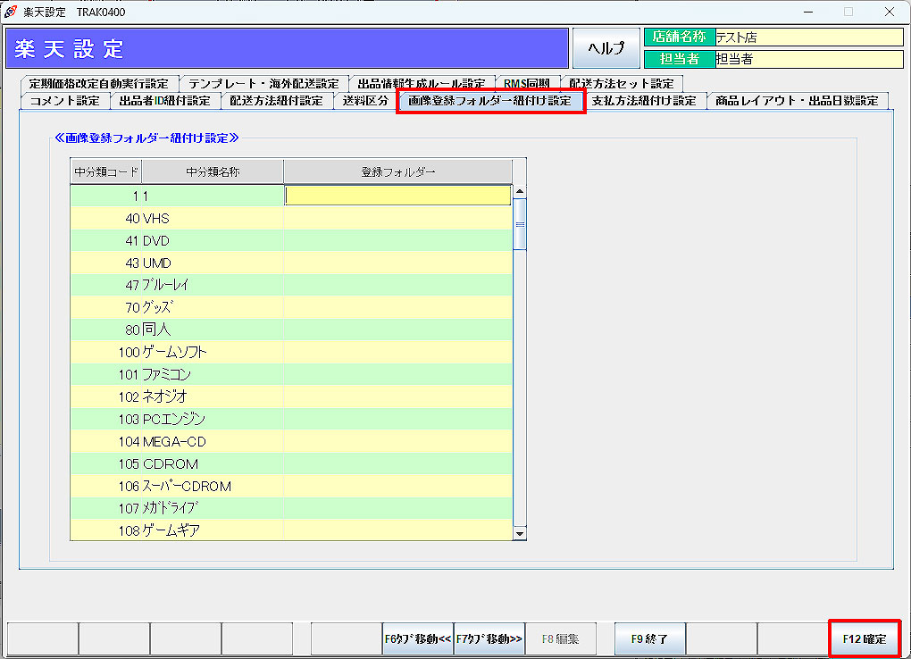
Task: Select the 出品者ID紐付設定 tab
Action: click(x=165, y=101)
